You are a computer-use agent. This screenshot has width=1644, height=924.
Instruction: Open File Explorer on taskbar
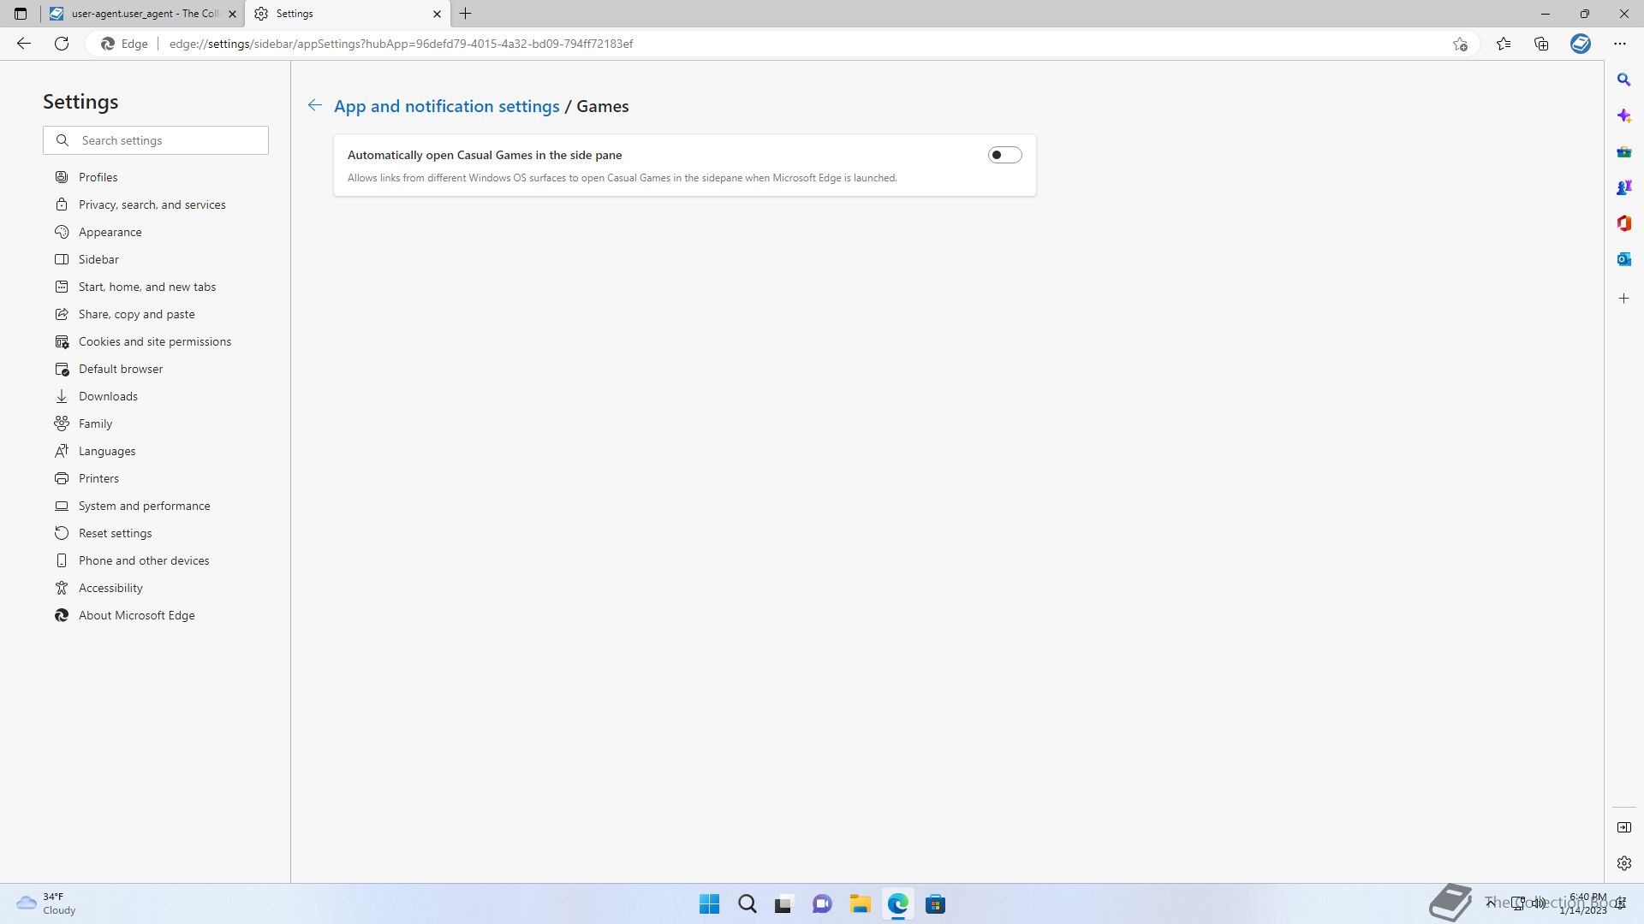(x=860, y=904)
